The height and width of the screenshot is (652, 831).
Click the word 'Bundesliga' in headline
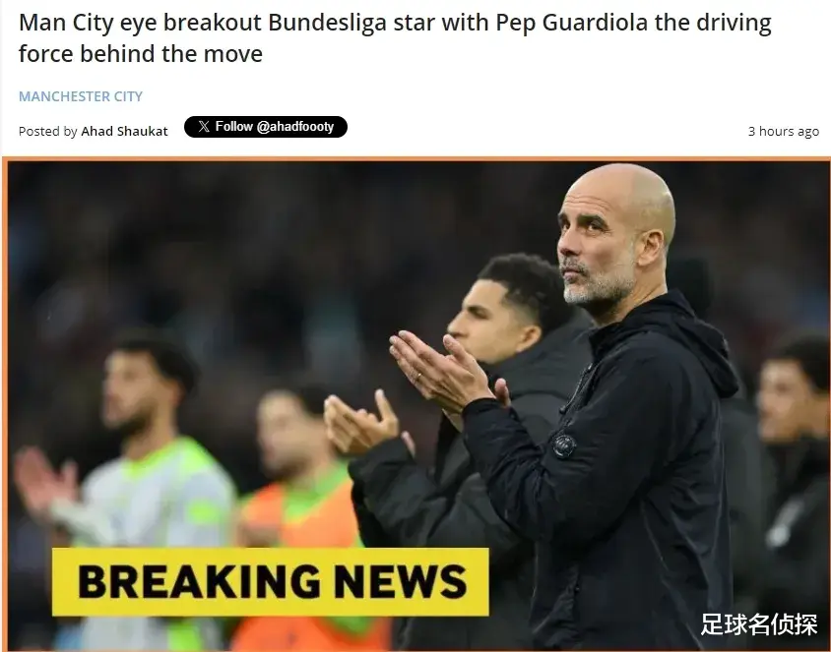click(327, 23)
